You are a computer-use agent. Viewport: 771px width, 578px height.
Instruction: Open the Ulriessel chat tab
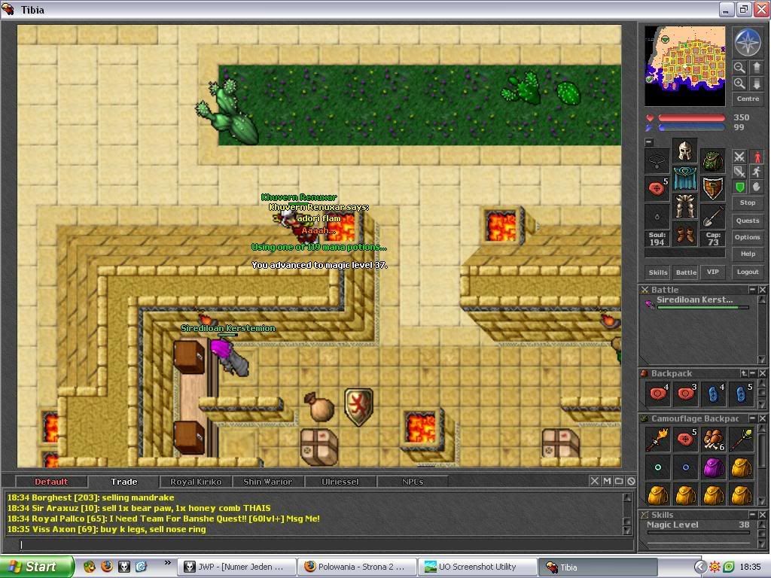click(x=340, y=482)
